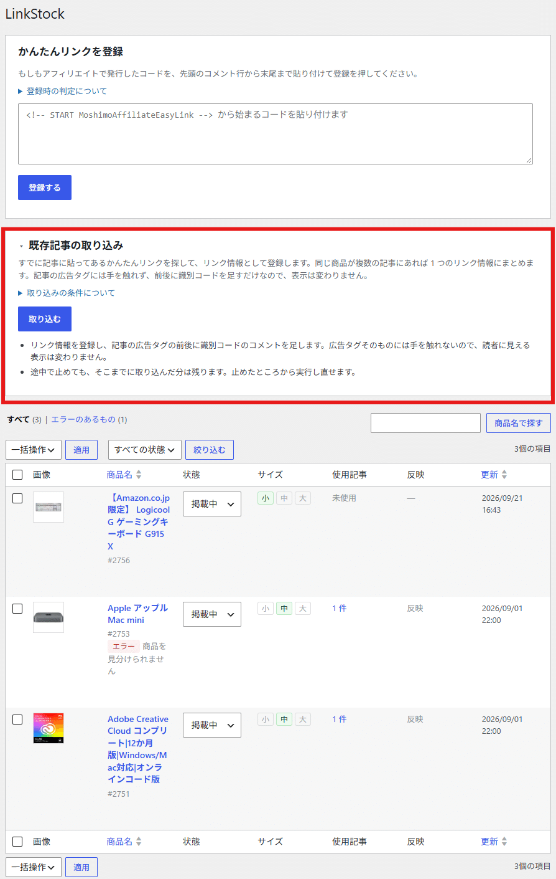Open the bottom 一括操作 bulk action dropdown

click(x=34, y=867)
